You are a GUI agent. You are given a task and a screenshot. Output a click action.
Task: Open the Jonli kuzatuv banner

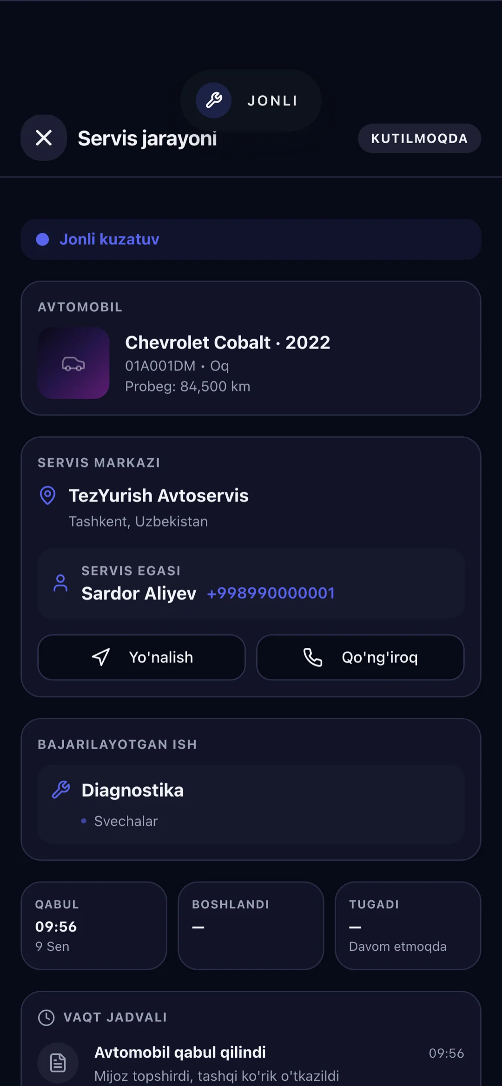pyautogui.click(x=251, y=239)
